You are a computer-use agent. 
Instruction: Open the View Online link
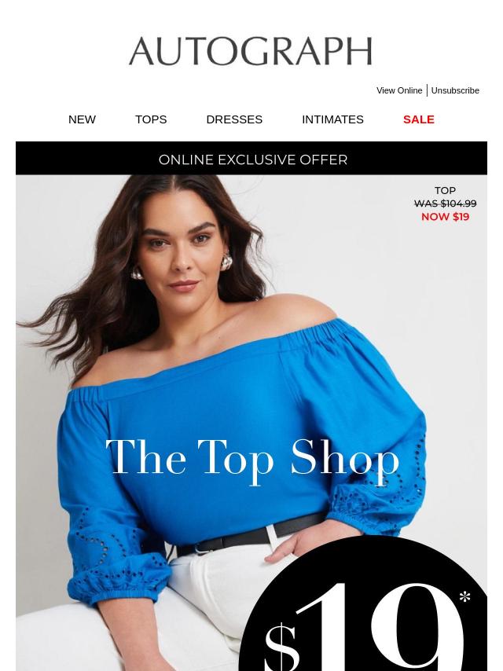pyautogui.click(x=399, y=90)
